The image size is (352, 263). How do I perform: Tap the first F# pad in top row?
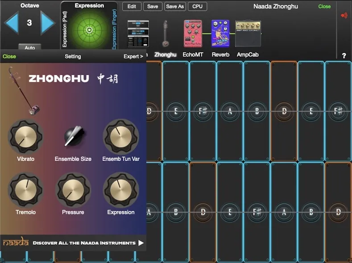click(x=203, y=111)
